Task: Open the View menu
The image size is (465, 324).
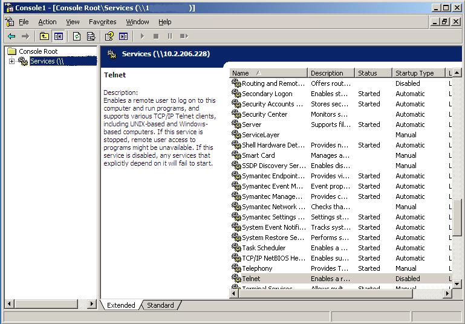Action: [x=73, y=22]
